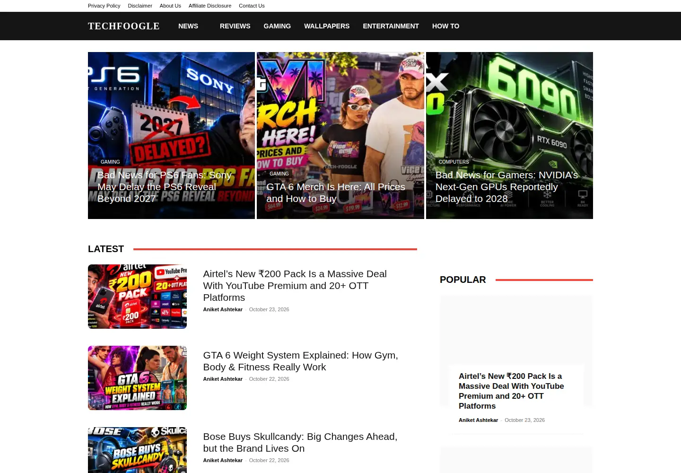The image size is (681, 473).
Task: Open the HOW TO menu item
Action: tap(445, 26)
